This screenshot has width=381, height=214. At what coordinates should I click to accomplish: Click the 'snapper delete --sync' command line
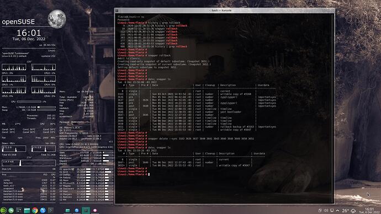201,138
